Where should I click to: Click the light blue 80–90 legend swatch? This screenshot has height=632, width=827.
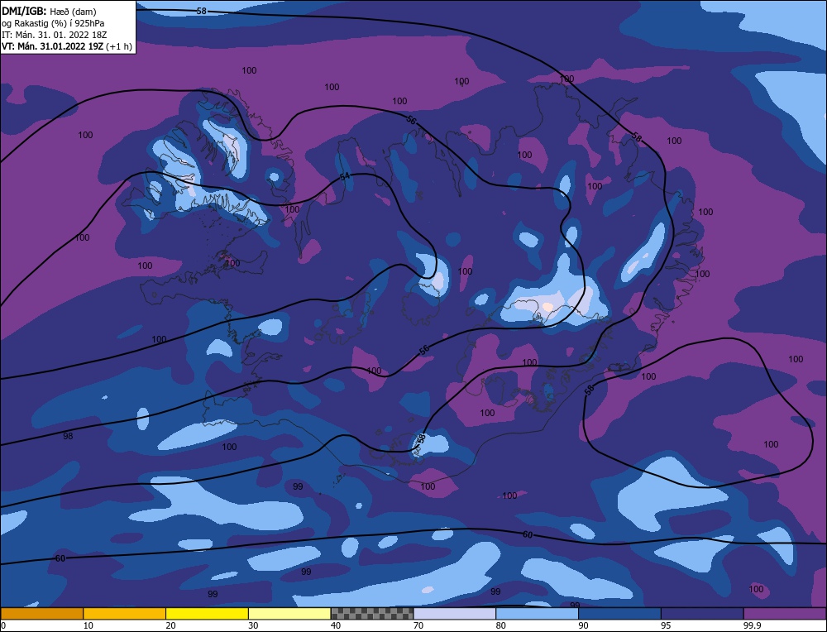(x=537, y=613)
